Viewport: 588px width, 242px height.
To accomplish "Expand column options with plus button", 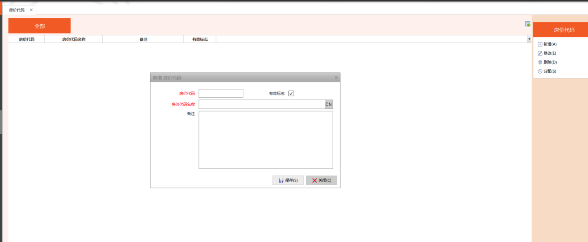I will [529, 39].
